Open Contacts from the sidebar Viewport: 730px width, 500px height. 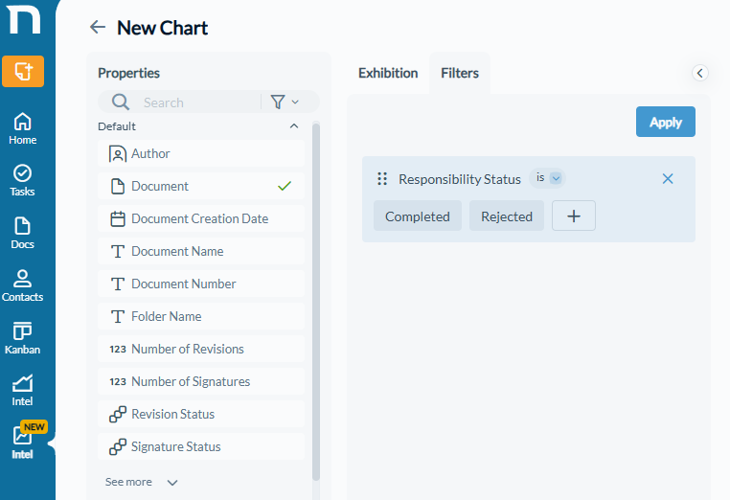[x=22, y=285]
